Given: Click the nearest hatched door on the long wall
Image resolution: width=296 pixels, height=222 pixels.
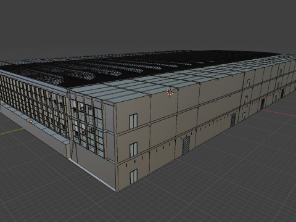Looking at the screenshot, I should [x=186, y=146].
